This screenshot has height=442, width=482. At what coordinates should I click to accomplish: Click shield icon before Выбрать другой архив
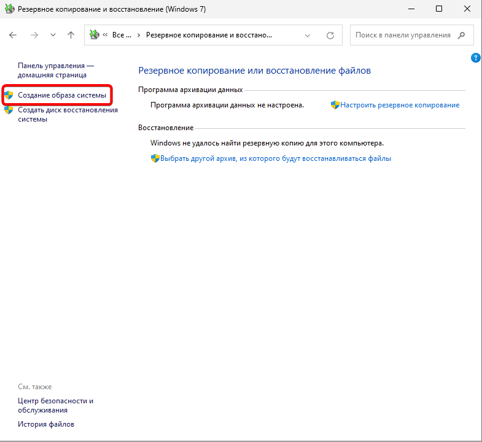click(x=155, y=158)
